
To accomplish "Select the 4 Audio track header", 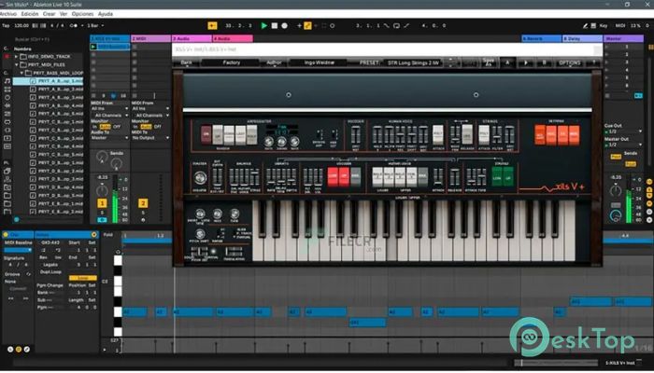I will coord(233,39).
